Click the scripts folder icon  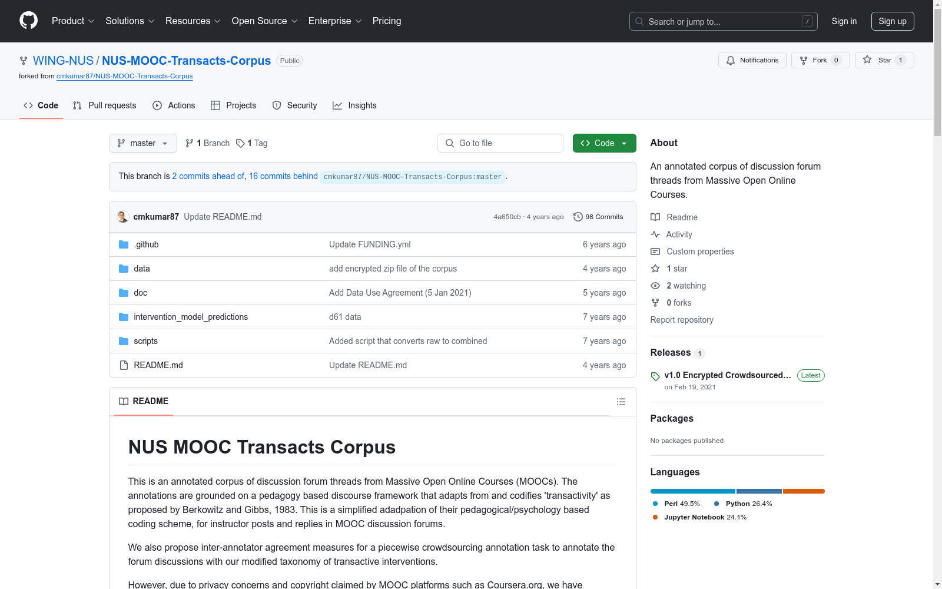tap(124, 341)
